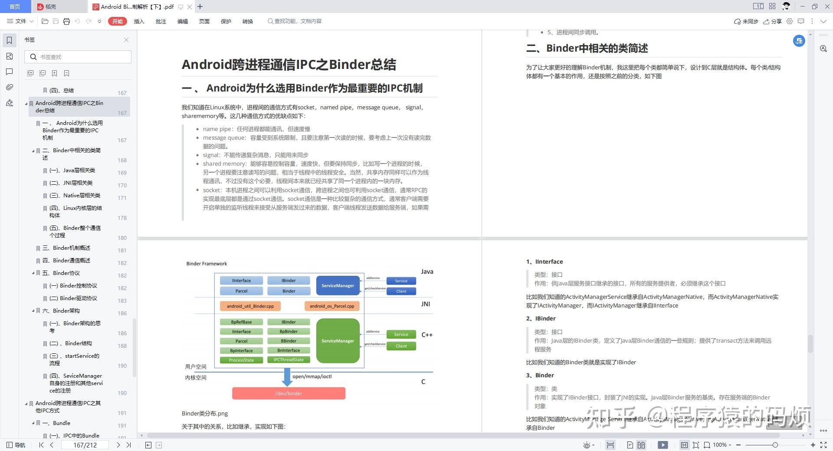833x451 pixels.
Task: Click the Undo arrow icon
Action: pyautogui.click(x=77, y=21)
